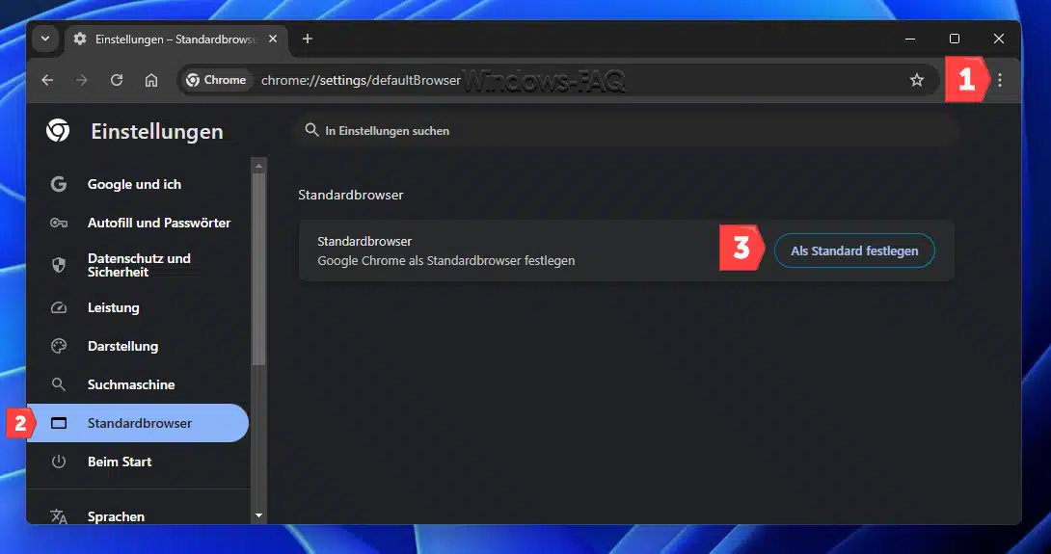The image size is (1051, 554).
Task: Expand the tab search dropdown arrow
Action: click(44, 39)
